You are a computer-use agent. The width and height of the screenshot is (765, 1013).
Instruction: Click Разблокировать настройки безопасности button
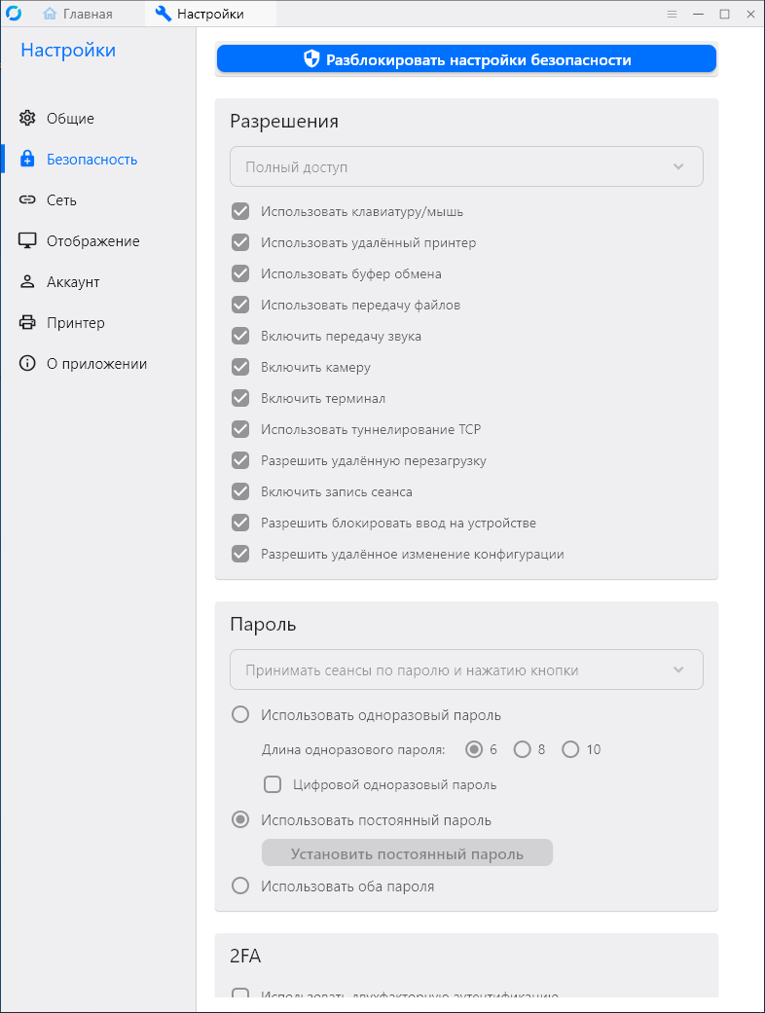(466, 59)
